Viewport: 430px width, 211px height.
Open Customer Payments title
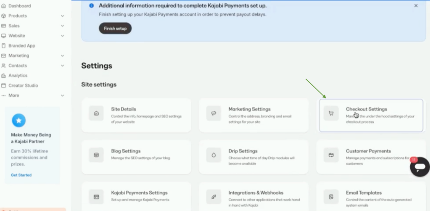point(368,151)
